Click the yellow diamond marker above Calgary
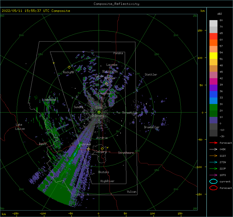 click(x=102, y=149)
